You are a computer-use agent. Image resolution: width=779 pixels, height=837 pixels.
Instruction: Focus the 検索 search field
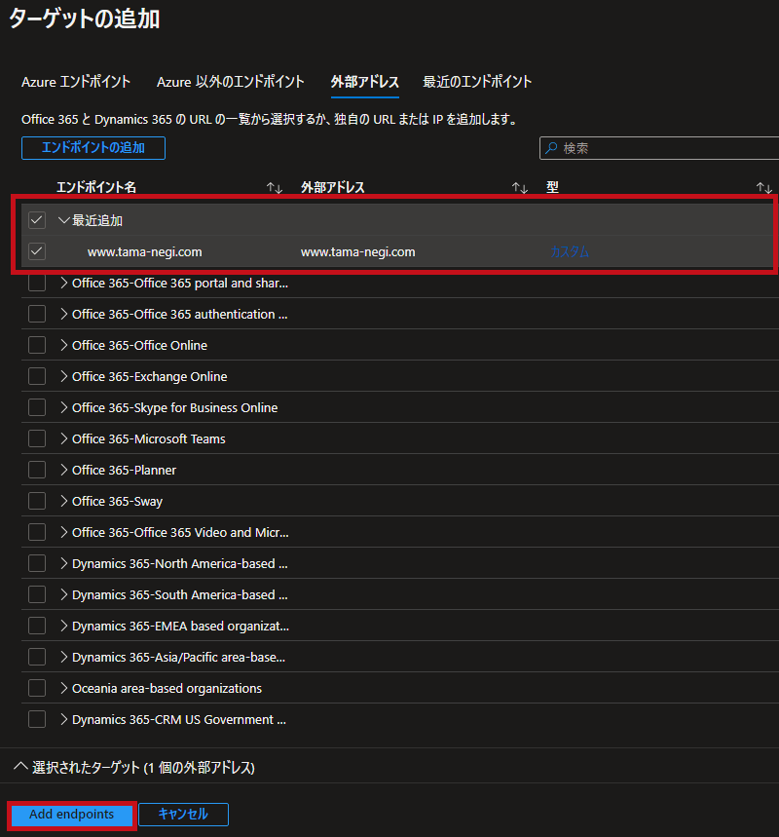pyautogui.click(x=659, y=148)
